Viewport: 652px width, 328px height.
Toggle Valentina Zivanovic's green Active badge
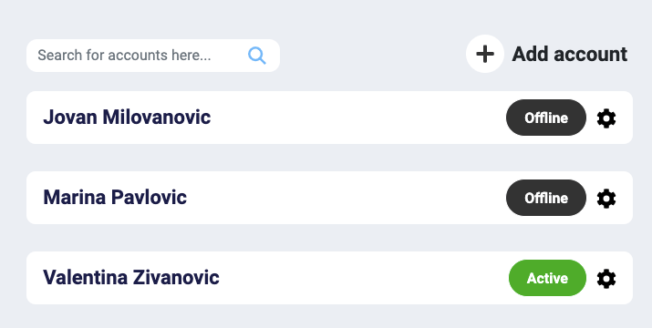(x=547, y=278)
